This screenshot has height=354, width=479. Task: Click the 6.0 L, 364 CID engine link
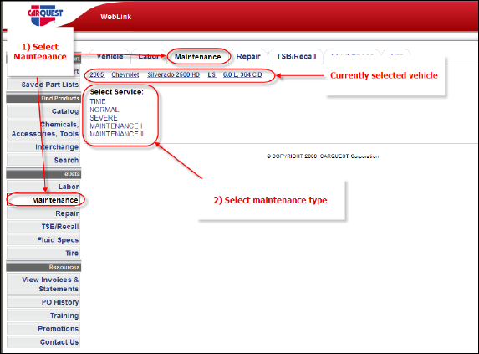[x=242, y=74]
